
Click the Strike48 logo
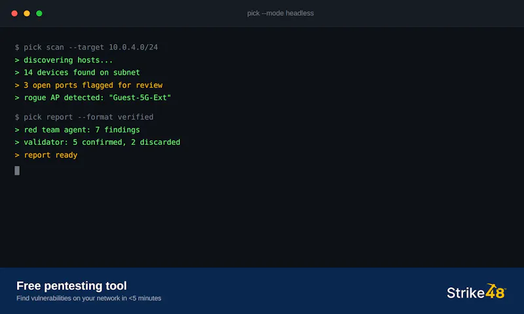tap(477, 292)
